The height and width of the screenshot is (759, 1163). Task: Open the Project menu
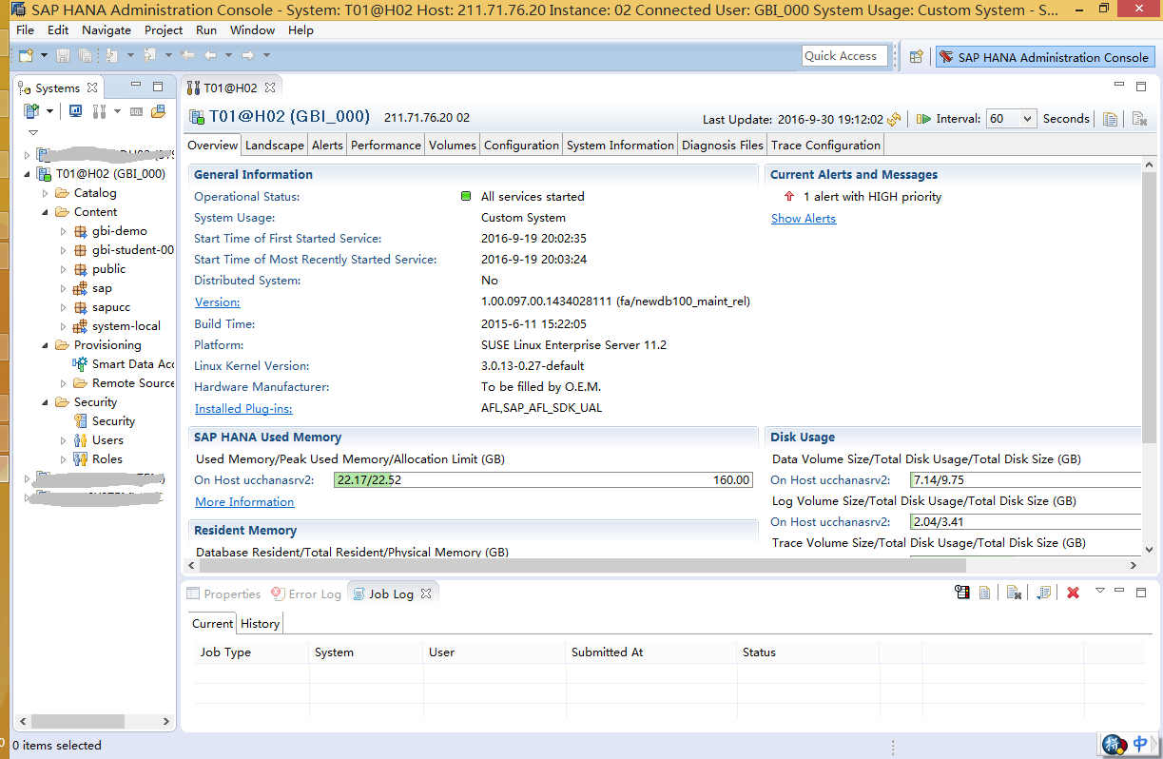[164, 30]
